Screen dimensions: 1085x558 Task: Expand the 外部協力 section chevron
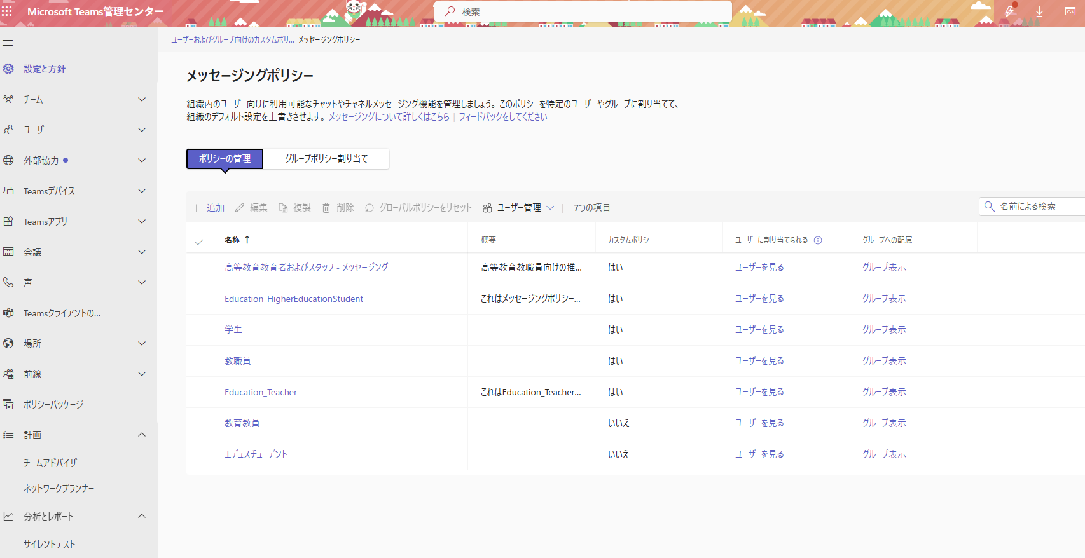142,160
